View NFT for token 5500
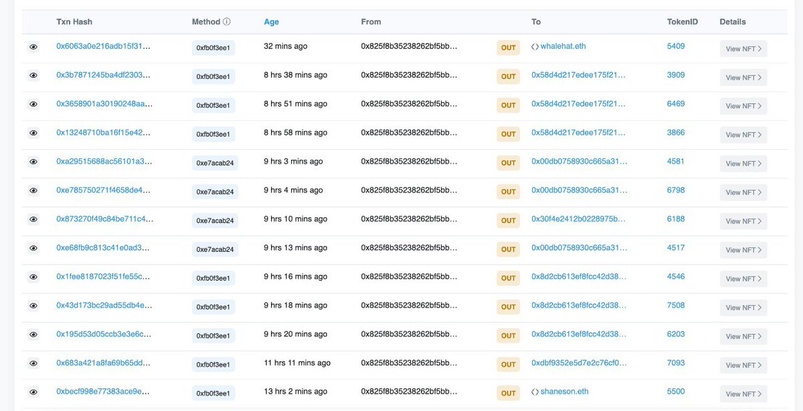The height and width of the screenshot is (411, 803). [x=743, y=394]
